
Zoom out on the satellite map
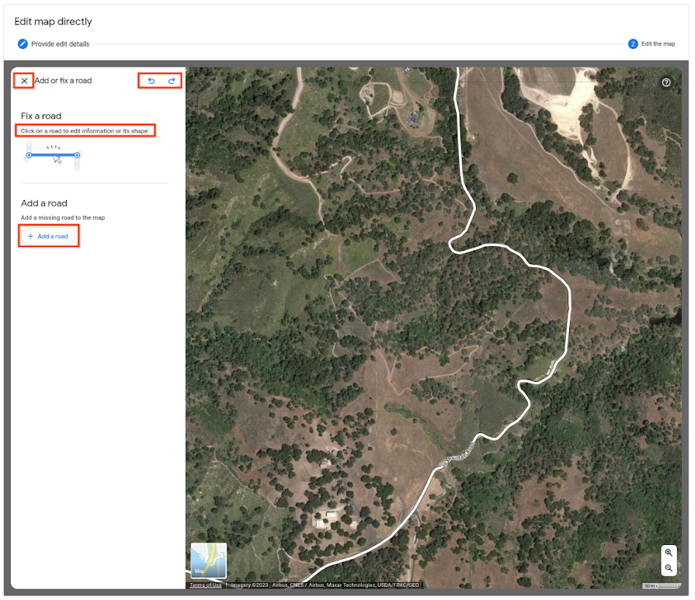pos(669,568)
